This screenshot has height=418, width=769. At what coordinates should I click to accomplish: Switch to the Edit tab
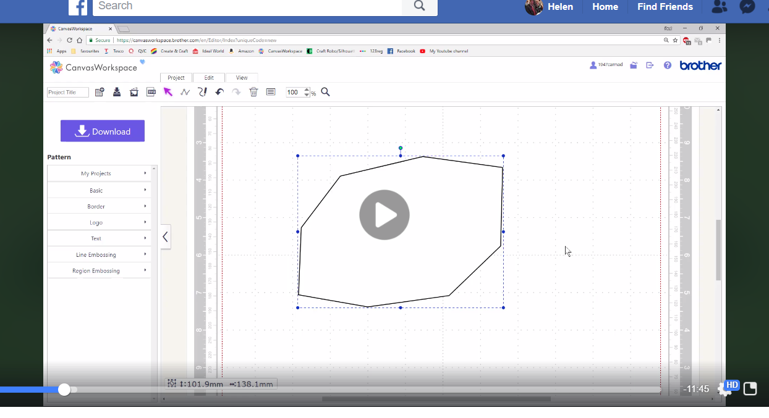coord(209,78)
